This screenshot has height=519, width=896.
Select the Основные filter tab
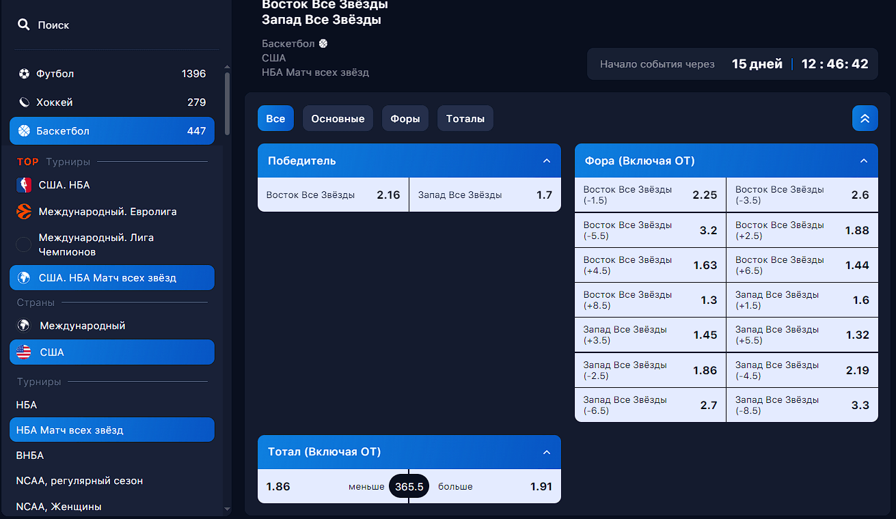(338, 118)
